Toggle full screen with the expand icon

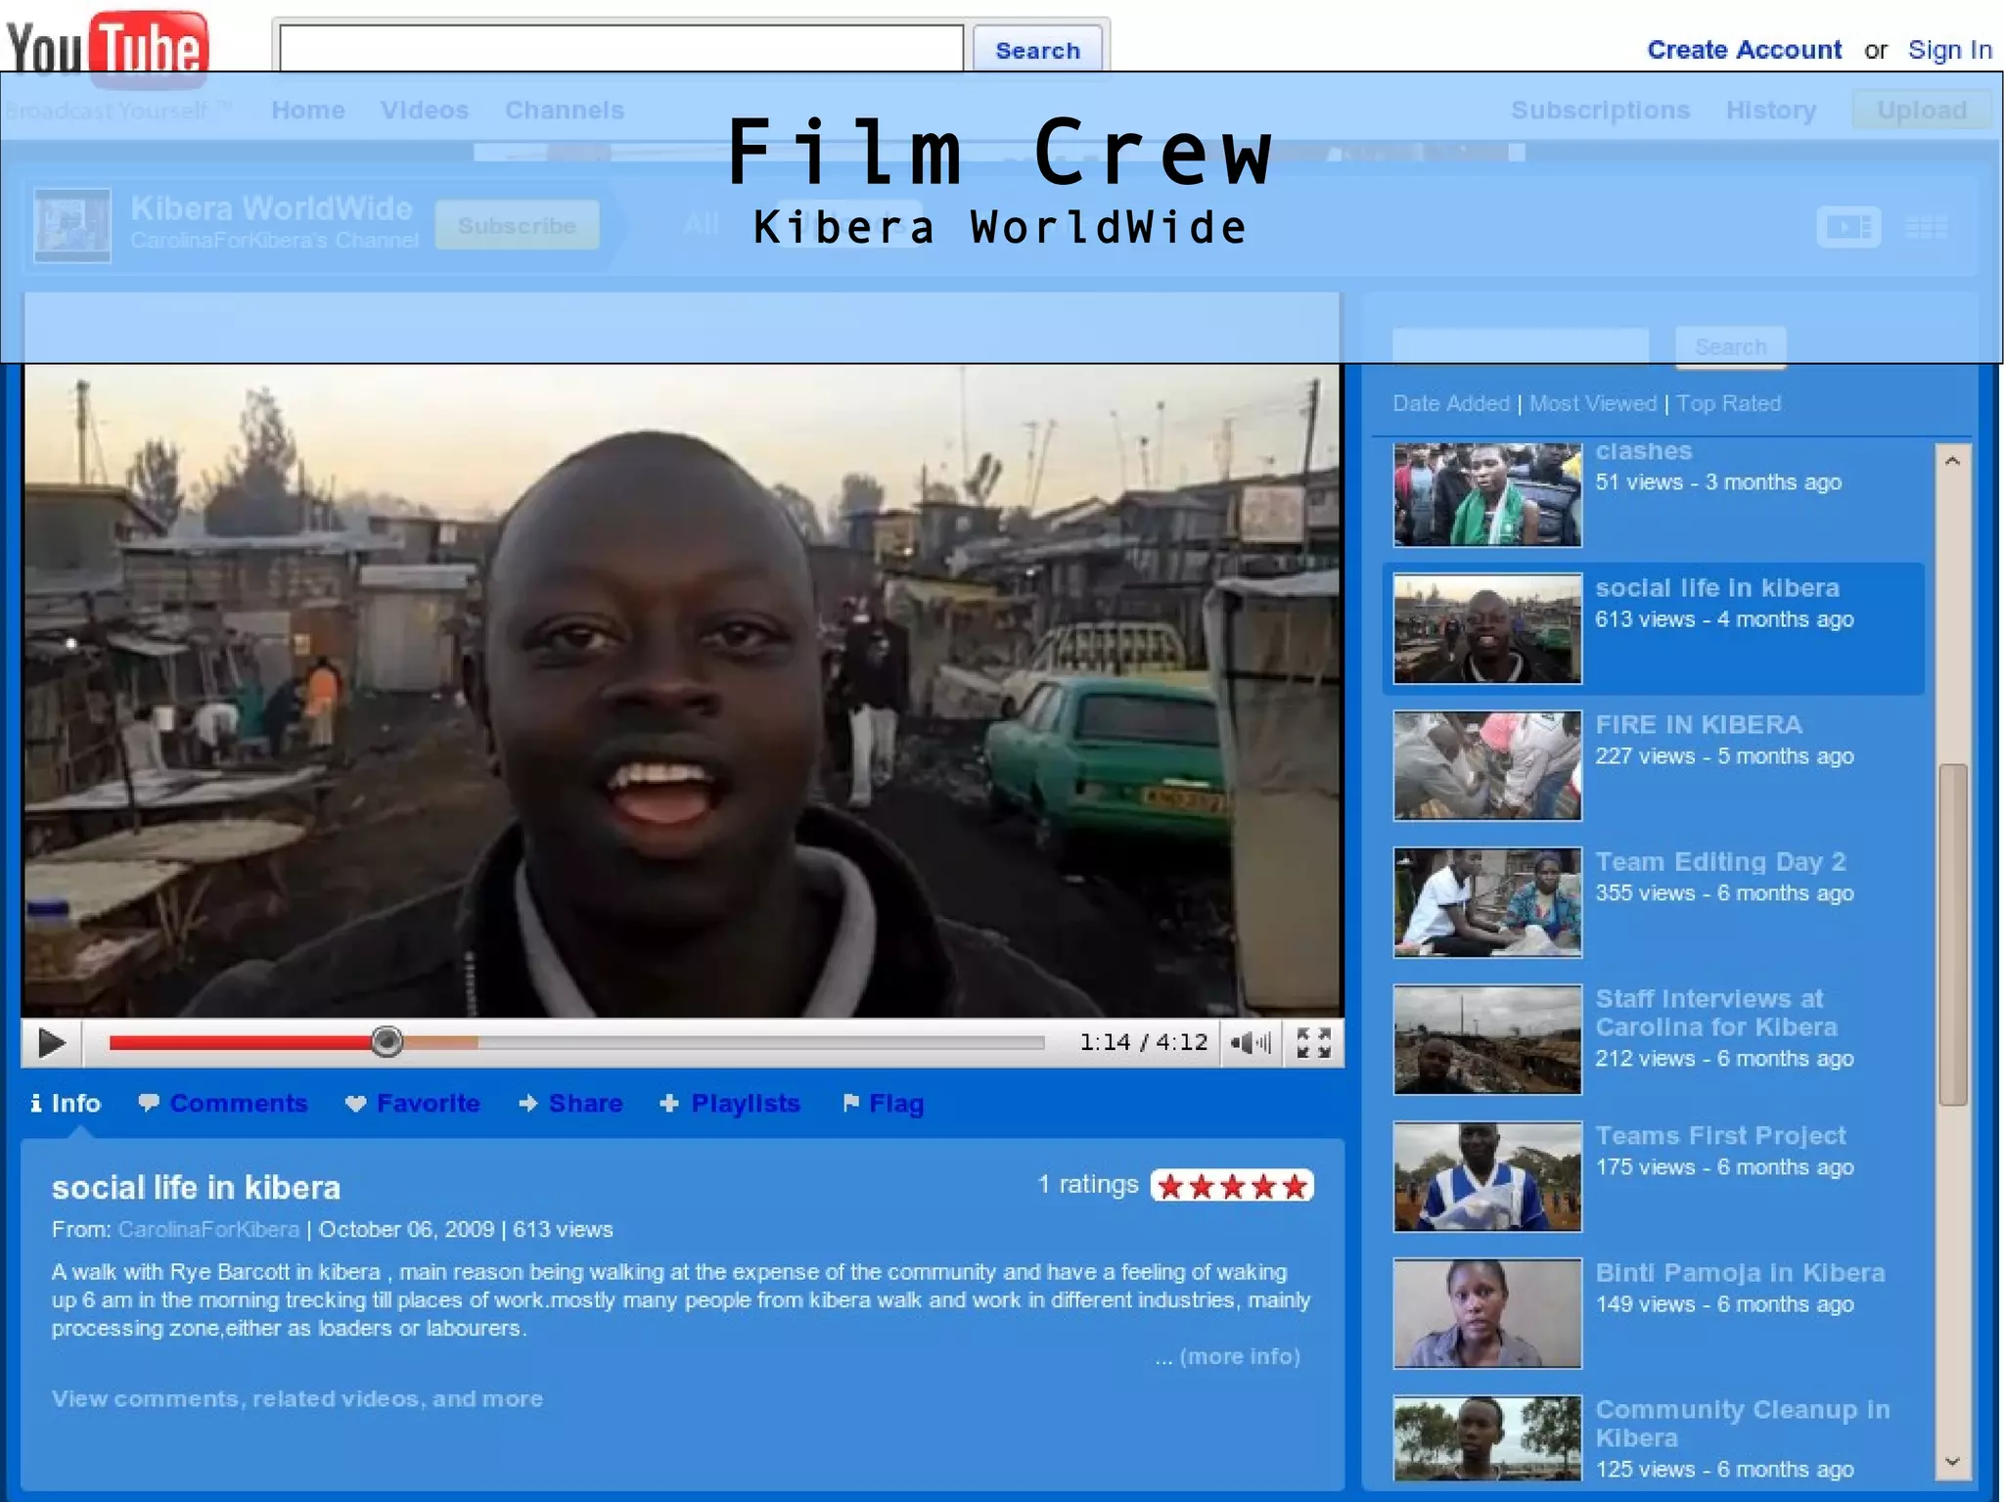tap(1313, 1043)
